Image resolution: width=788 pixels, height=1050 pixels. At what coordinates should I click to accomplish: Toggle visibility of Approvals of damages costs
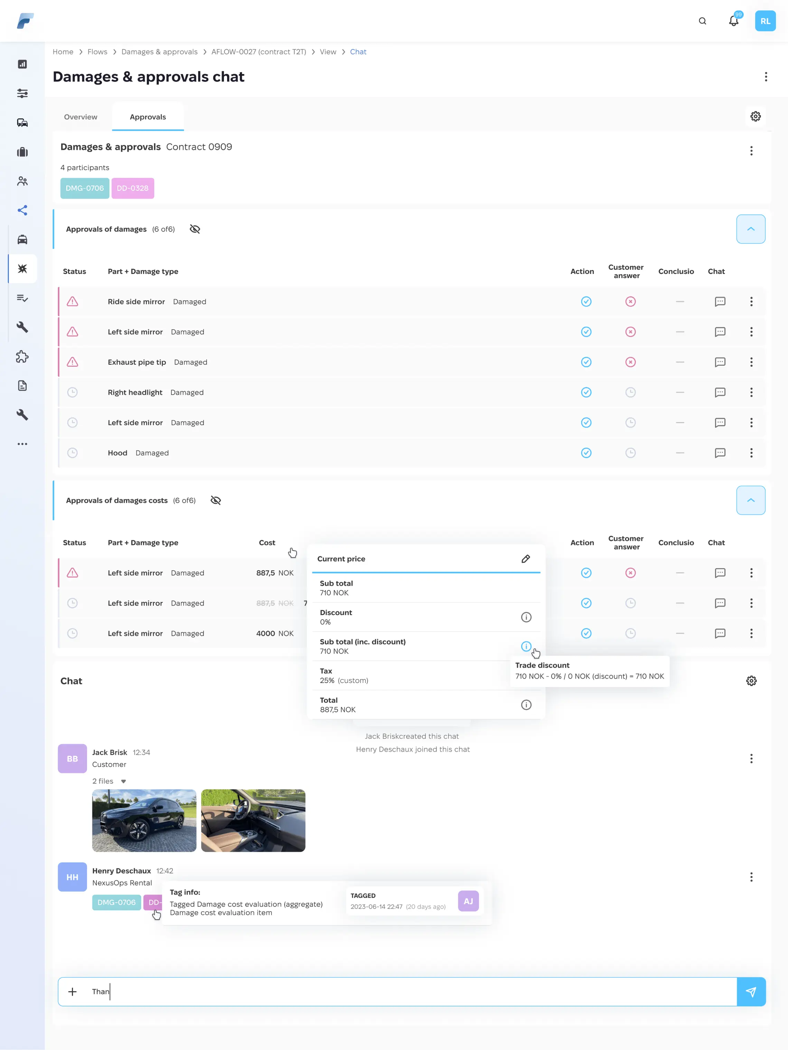216,500
